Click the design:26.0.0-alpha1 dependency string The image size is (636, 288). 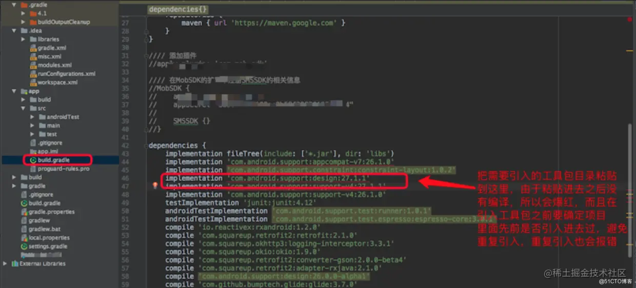click(x=284, y=276)
